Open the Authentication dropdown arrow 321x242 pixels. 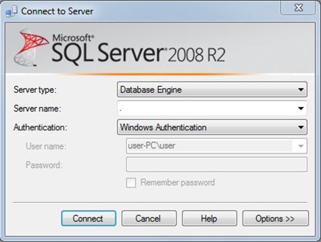300,127
